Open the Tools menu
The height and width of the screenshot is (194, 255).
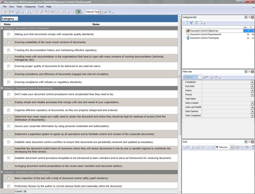coord(41,6)
